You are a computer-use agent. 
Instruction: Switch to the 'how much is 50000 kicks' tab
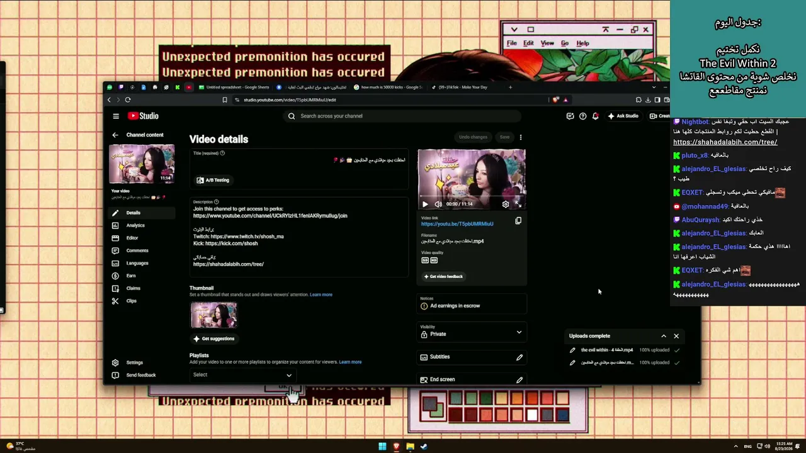coord(388,87)
